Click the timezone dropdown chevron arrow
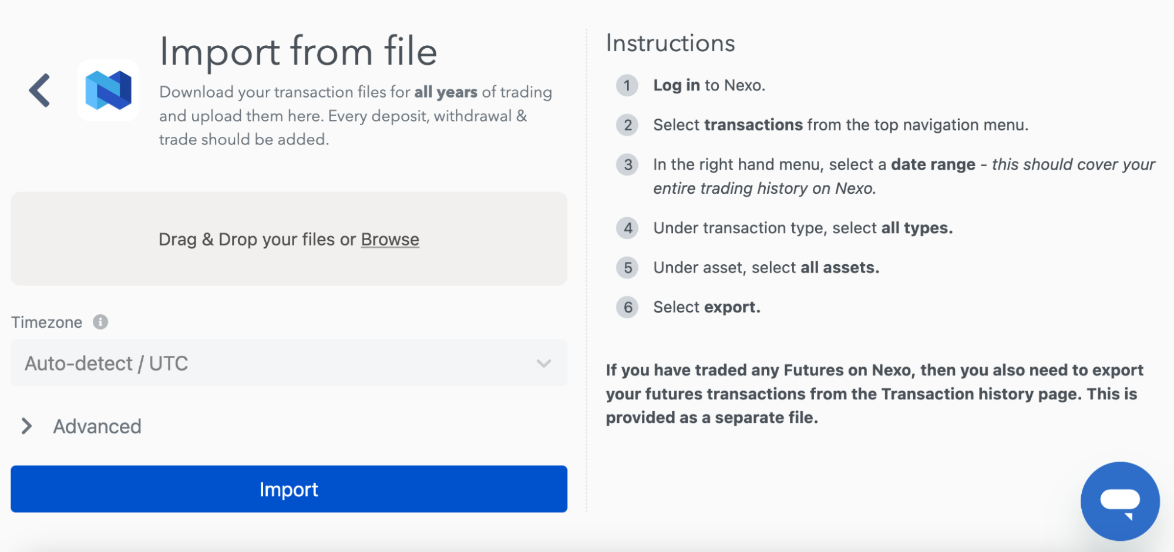The width and height of the screenshot is (1174, 552). pos(544,363)
